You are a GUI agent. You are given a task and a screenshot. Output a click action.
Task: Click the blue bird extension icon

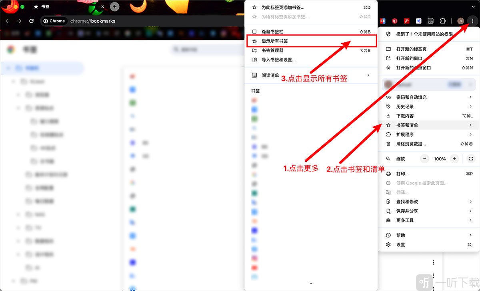click(419, 21)
